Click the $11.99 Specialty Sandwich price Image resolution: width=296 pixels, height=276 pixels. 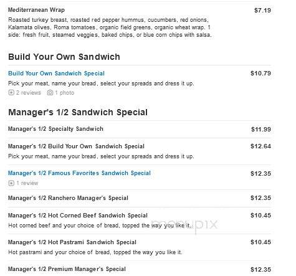tap(261, 129)
